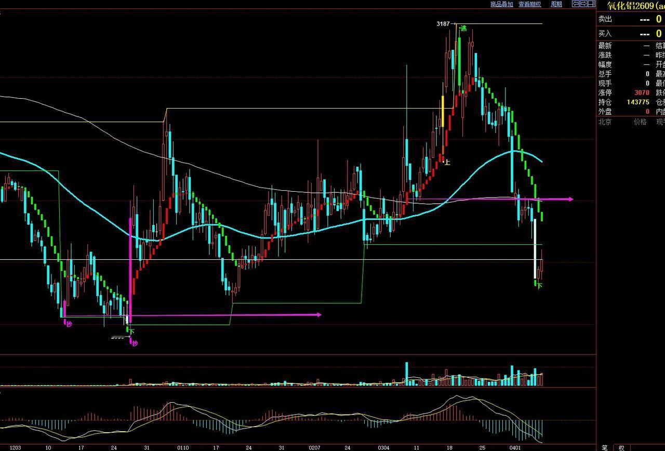This screenshot has height=451, width=665.
Task: Open the 周期 period menu
Action: pyautogui.click(x=556, y=4)
